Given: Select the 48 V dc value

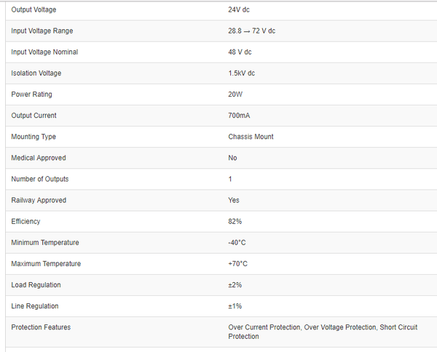Looking at the screenshot, I should tap(241, 52).
